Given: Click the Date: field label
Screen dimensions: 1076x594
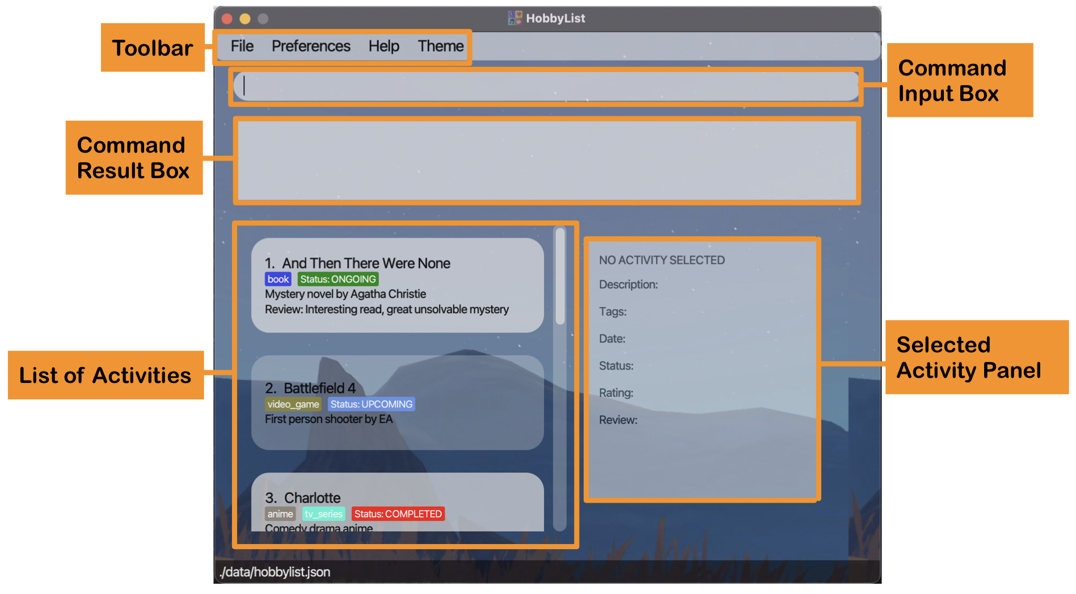Looking at the screenshot, I should click(x=612, y=339).
